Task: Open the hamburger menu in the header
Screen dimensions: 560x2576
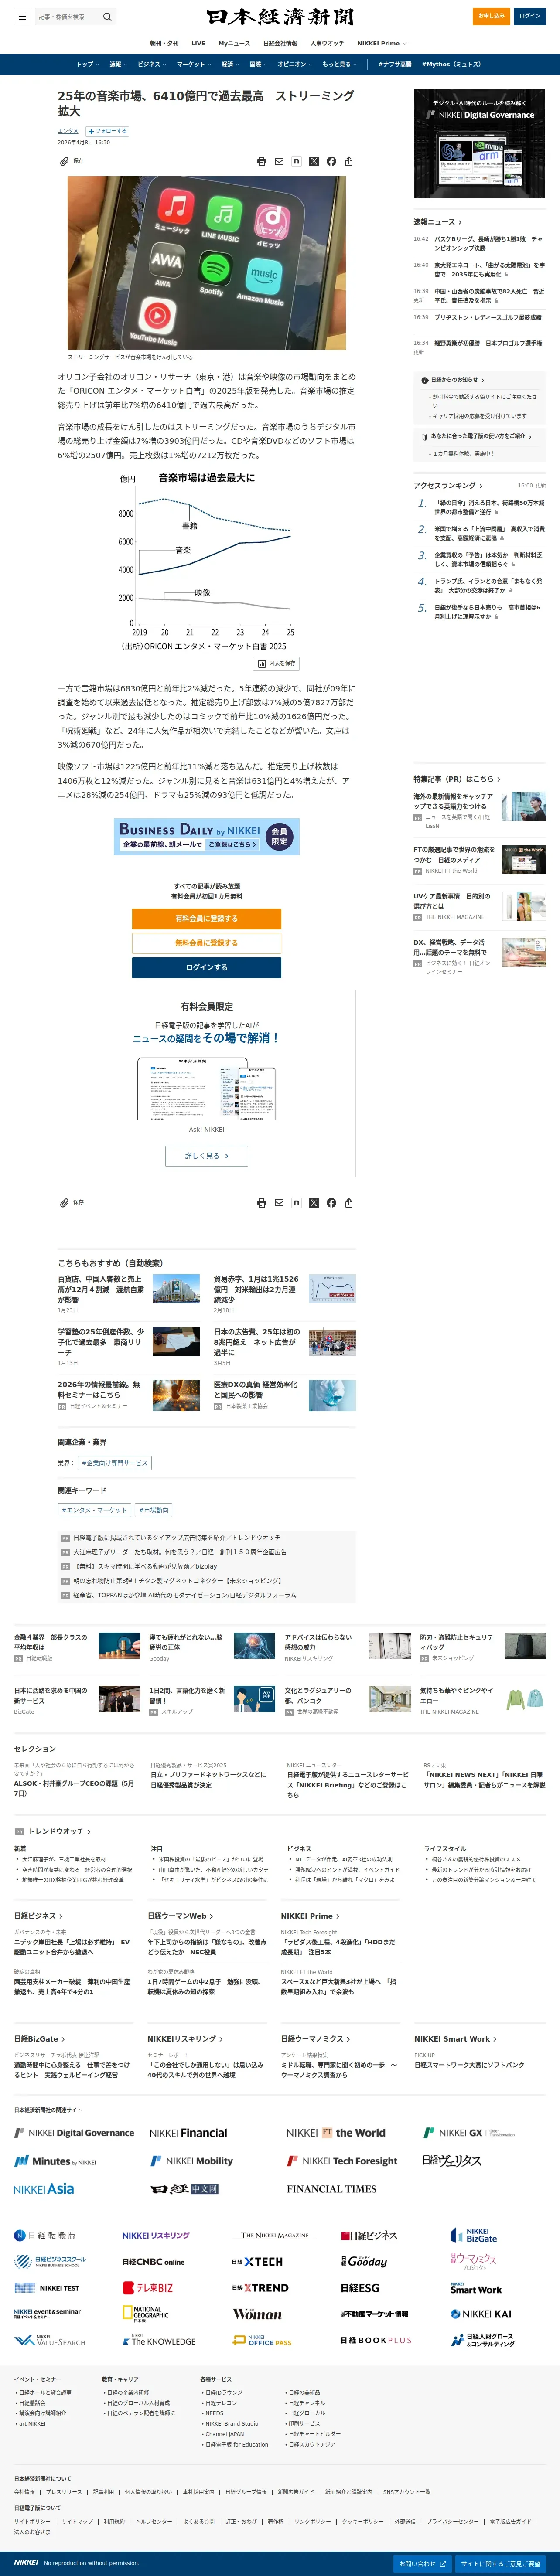Action: click(x=22, y=16)
